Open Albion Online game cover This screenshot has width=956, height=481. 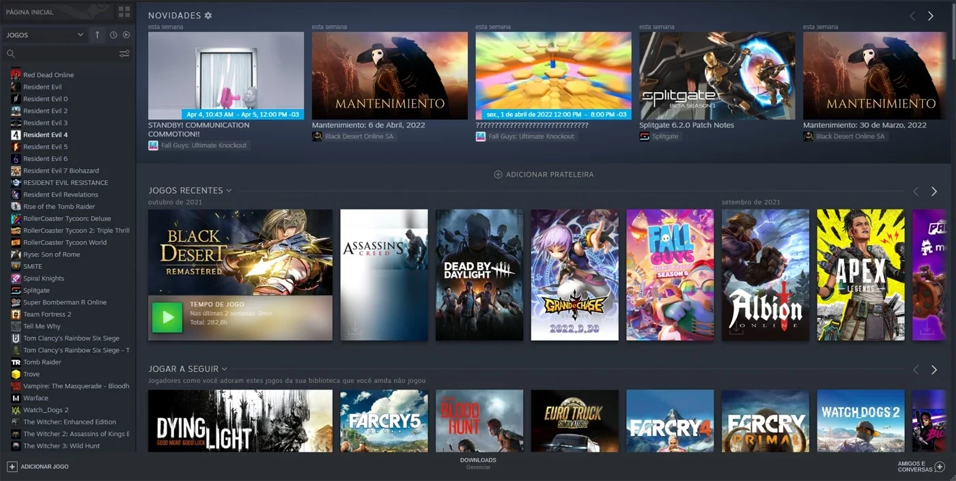765,275
